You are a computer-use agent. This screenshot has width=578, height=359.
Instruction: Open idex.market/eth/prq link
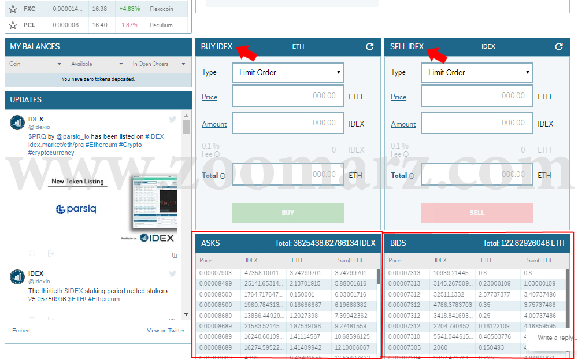coord(56,145)
